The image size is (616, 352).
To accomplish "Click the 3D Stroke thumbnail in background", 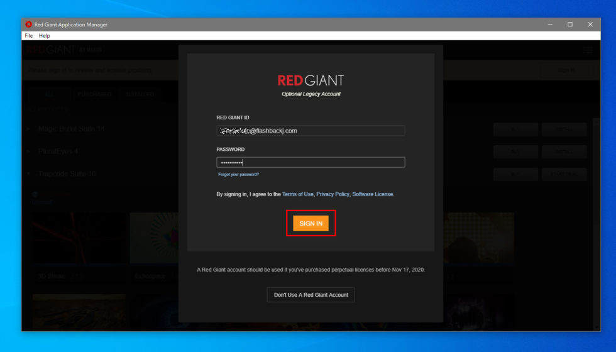I will click(79, 238).
